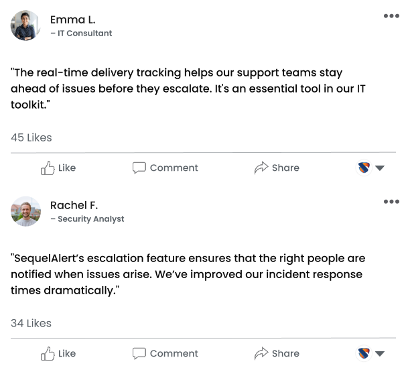The width and height of the screenshot is (406, 372).
Task: Click the shield badge icon on Emma's post
Action: [364, 168]
